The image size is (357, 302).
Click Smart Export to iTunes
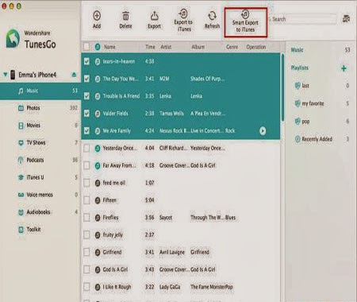coord(245,22)
